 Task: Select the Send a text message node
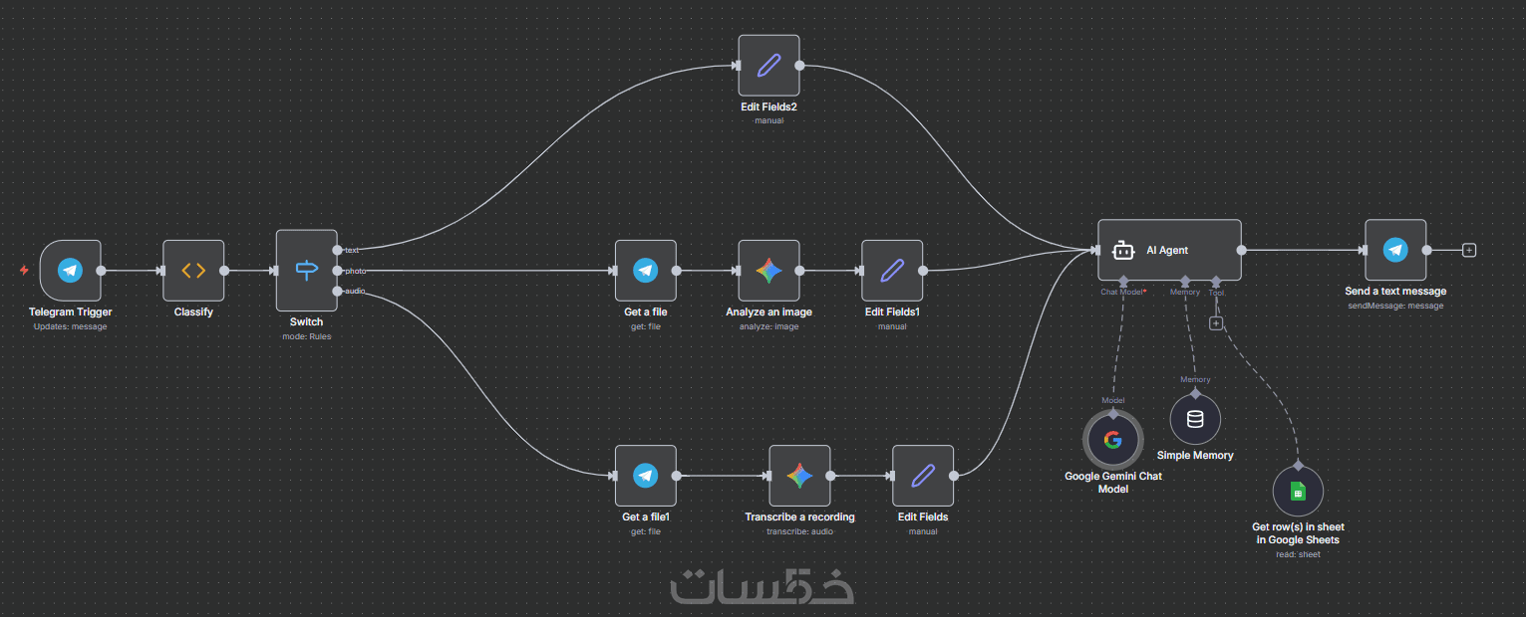1395,250
